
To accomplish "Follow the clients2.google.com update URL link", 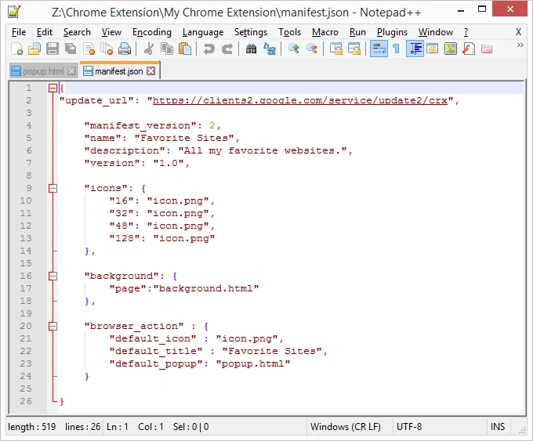I will pos(300,100).
